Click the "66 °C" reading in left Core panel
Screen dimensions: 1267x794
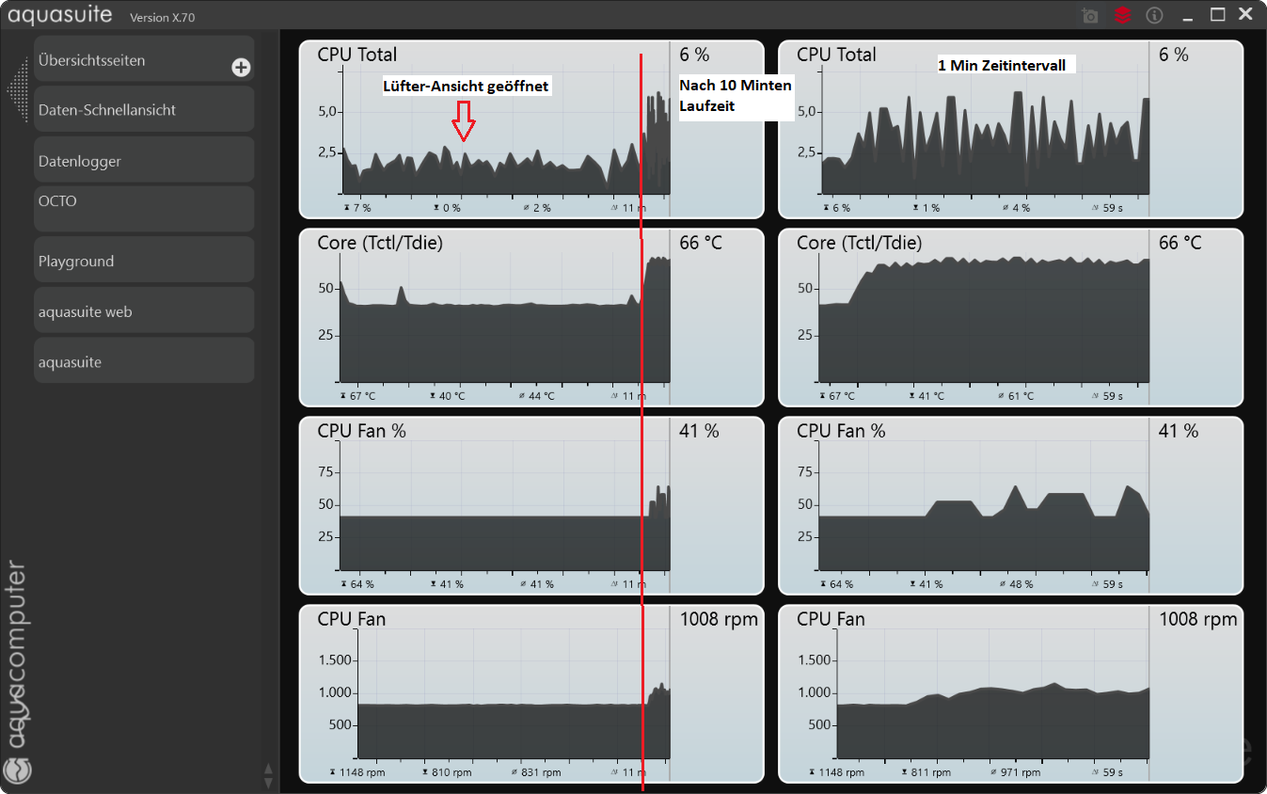click(701, 243)
